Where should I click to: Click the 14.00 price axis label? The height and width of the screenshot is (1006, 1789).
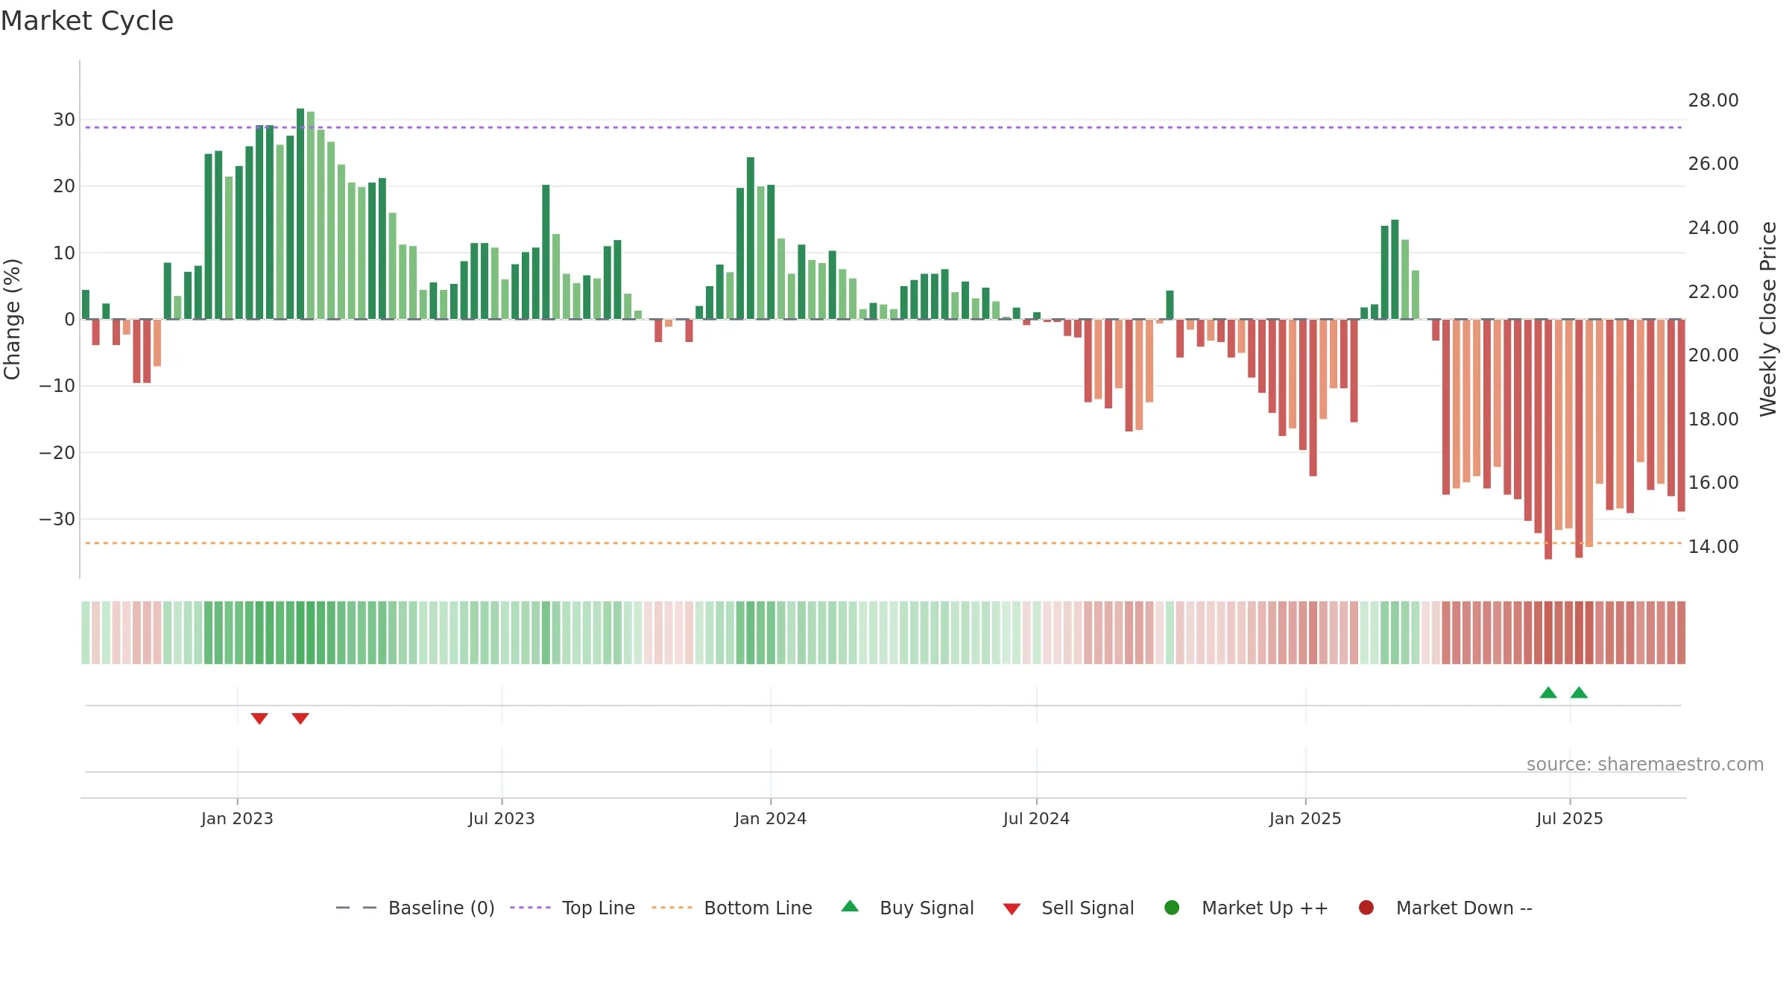pos(1713,546)
